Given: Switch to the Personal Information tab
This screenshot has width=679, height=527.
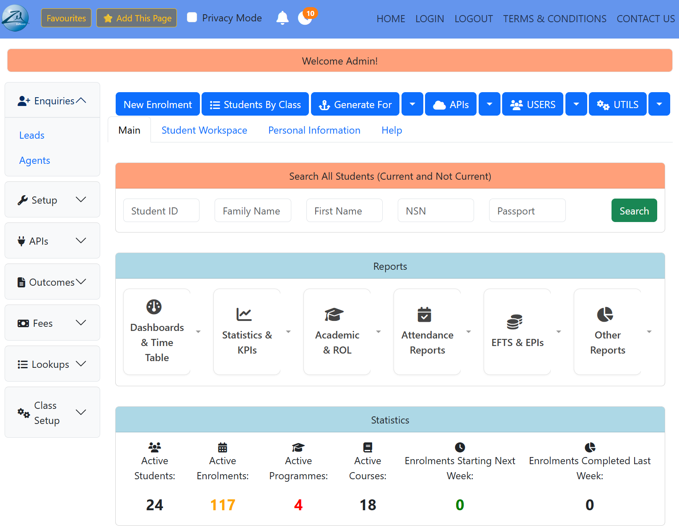Looking at the screenshot, I should click(314, 130).
